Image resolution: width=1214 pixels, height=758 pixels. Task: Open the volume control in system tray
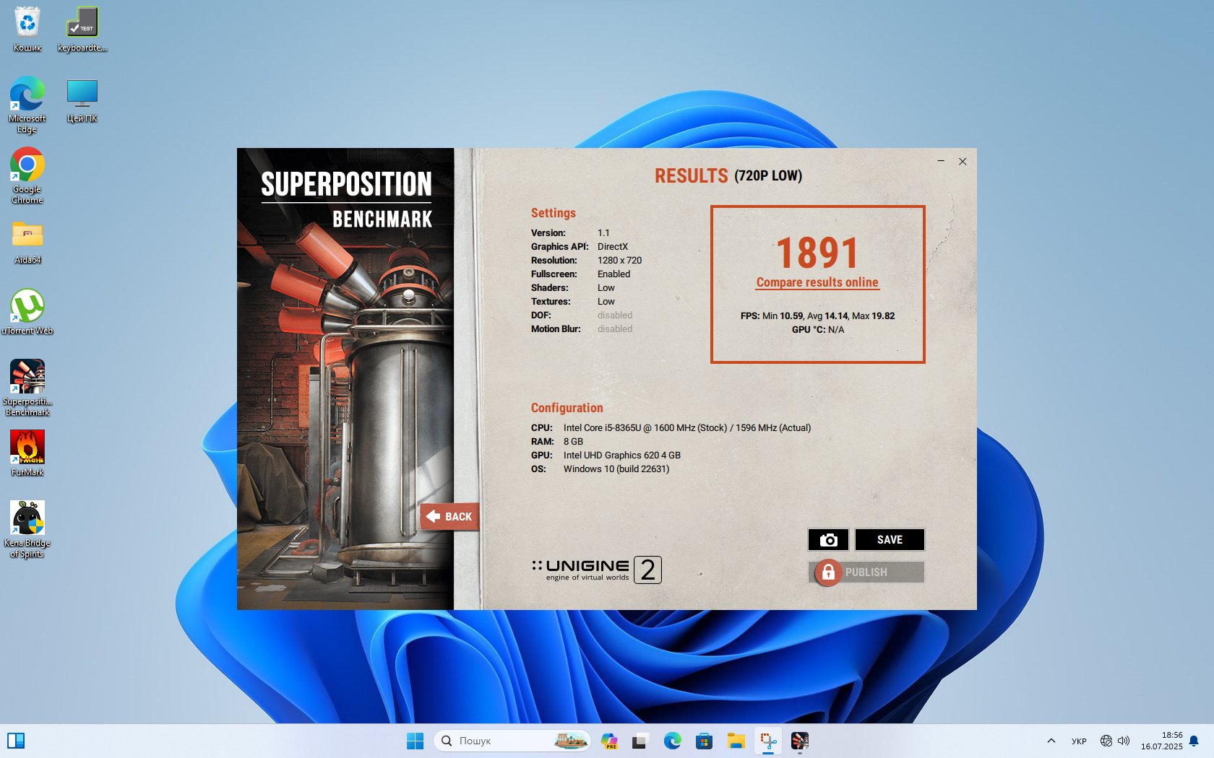[1124, 741]
